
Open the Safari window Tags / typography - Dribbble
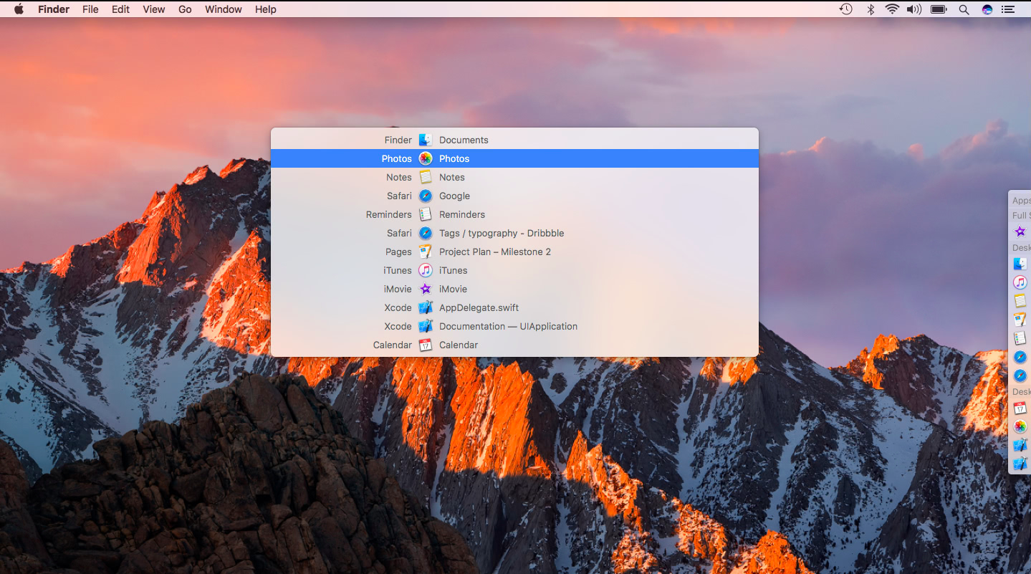pyautogui.click(x=514, y=233)
